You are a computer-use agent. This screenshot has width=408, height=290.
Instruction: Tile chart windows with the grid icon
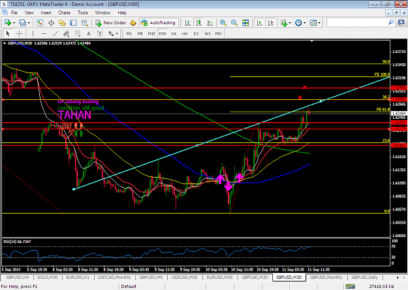pos(245,23)
